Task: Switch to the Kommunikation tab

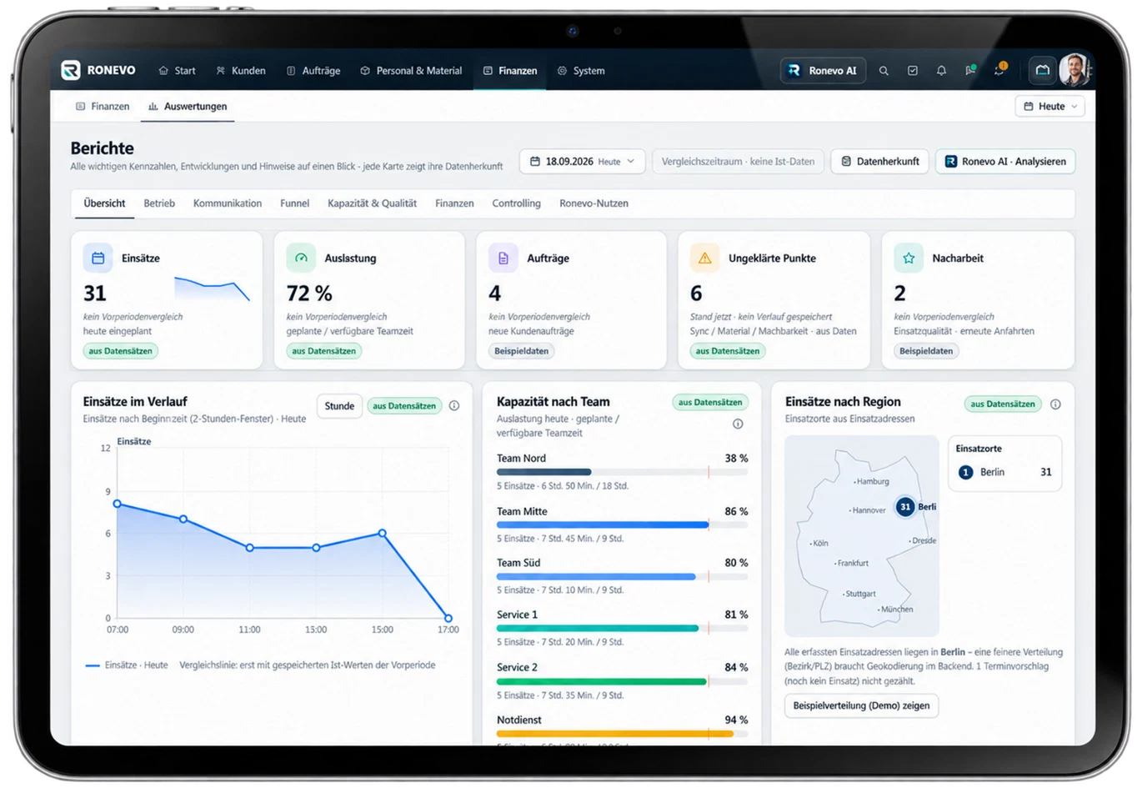Action: 228,203
